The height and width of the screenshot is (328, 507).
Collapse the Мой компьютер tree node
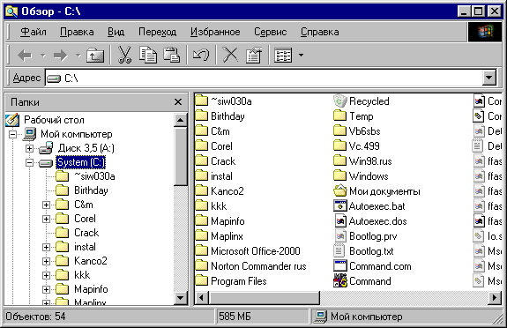[12, 134]
